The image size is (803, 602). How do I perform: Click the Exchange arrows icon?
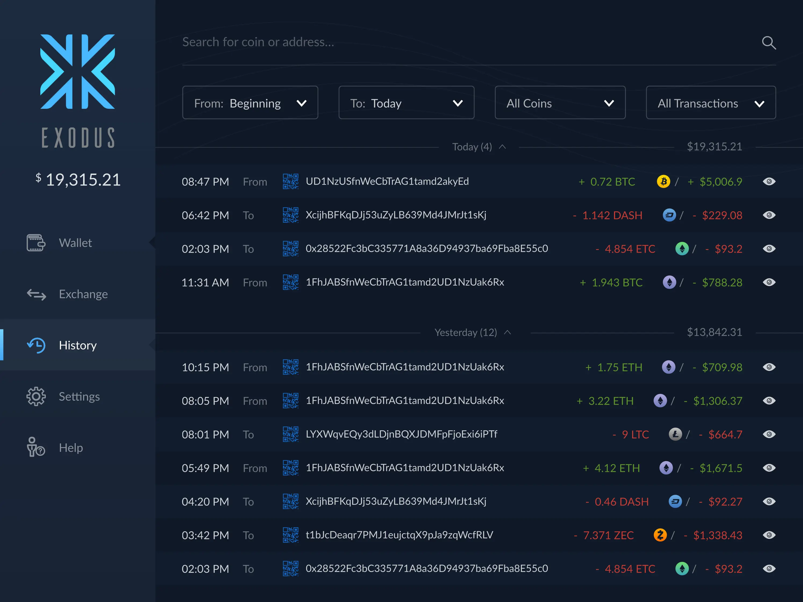pyautogui.click(x=36, y=294)
